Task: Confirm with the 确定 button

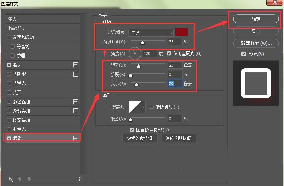Action: 256,19
